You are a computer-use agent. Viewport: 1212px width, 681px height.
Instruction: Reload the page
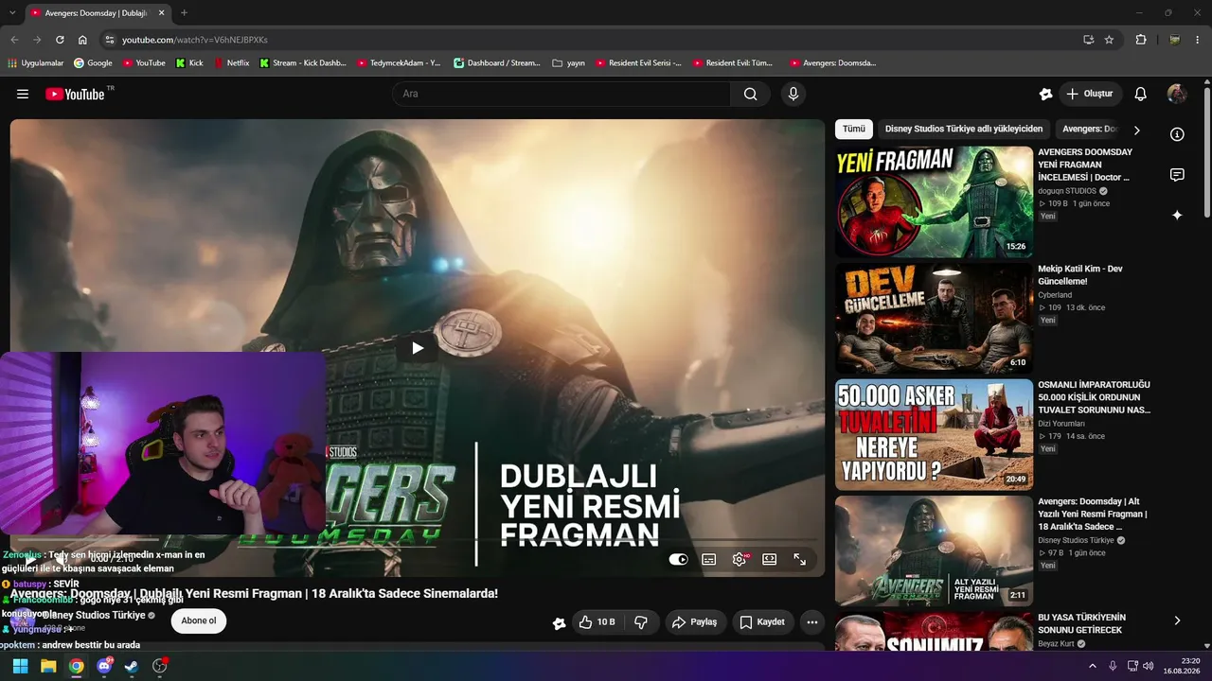60,40
